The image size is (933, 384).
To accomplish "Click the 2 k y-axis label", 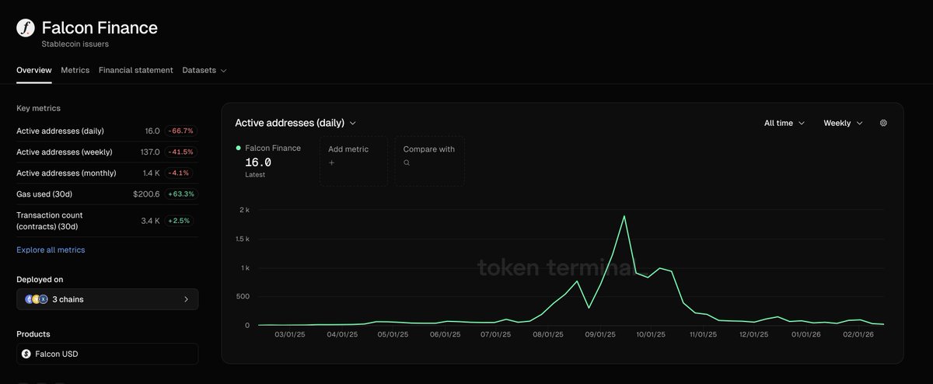I will [x=244, y=210].
